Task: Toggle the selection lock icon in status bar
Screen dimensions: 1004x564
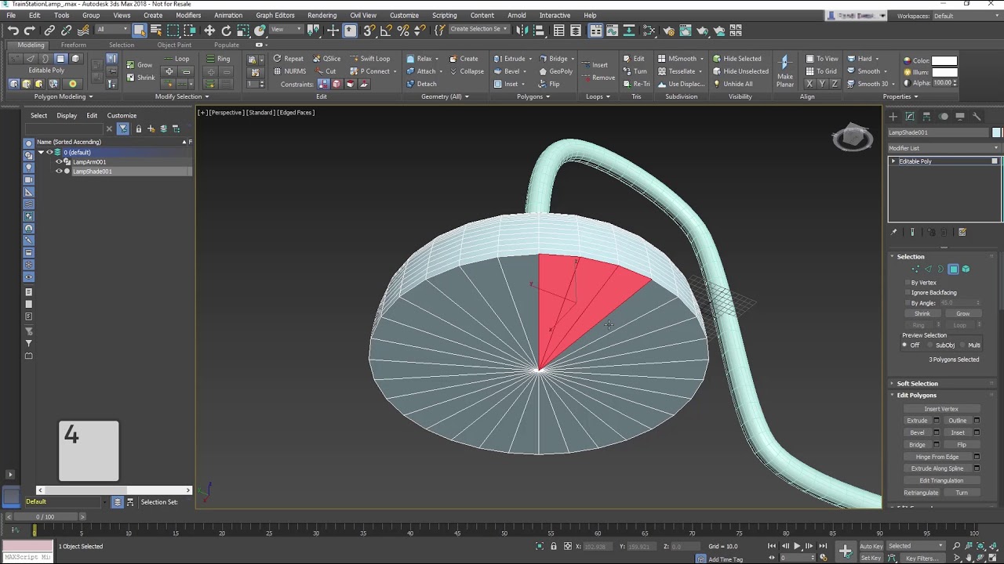Action: [x=553, y=546]
